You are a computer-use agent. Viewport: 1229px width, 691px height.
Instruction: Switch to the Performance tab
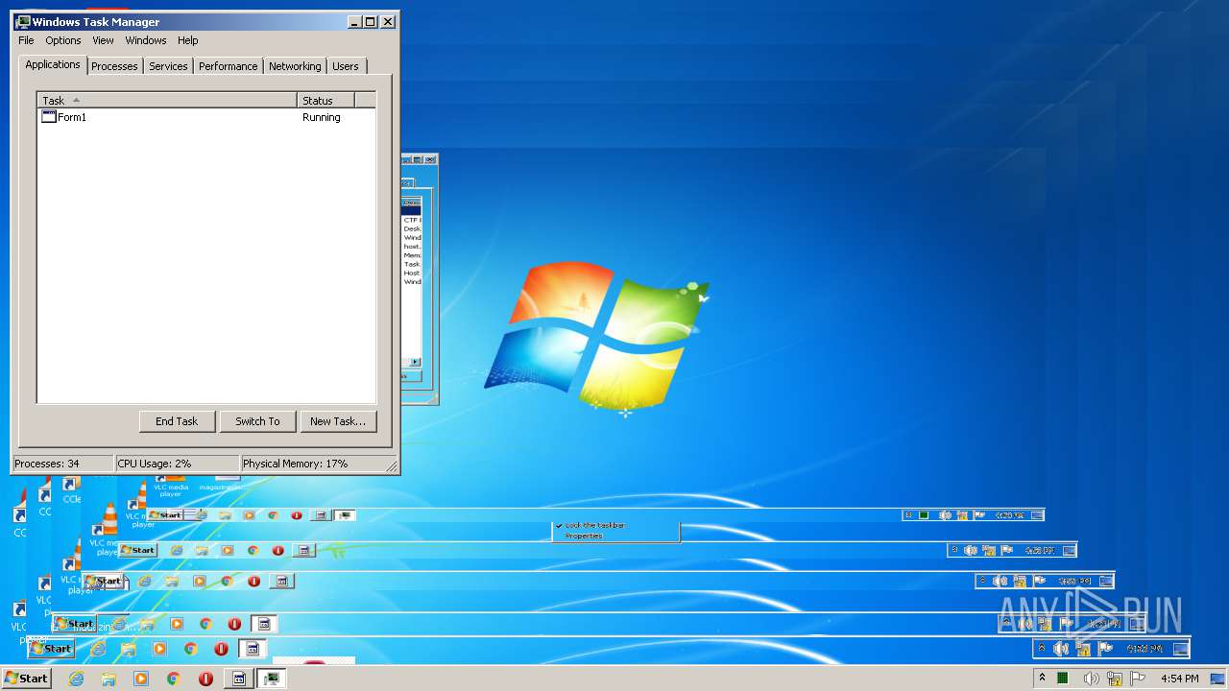tap(229, 66)
